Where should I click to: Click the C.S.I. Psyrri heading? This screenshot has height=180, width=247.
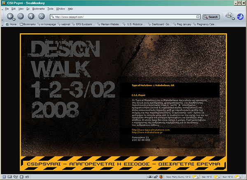click(138, 95)
